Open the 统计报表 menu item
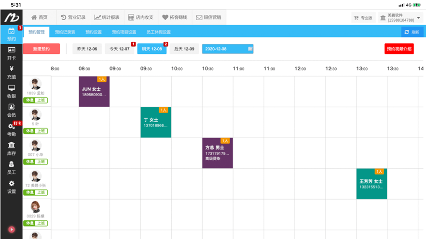Image resolution: width=426 pixels, height=239 pixels. click(x=107, y=17)
